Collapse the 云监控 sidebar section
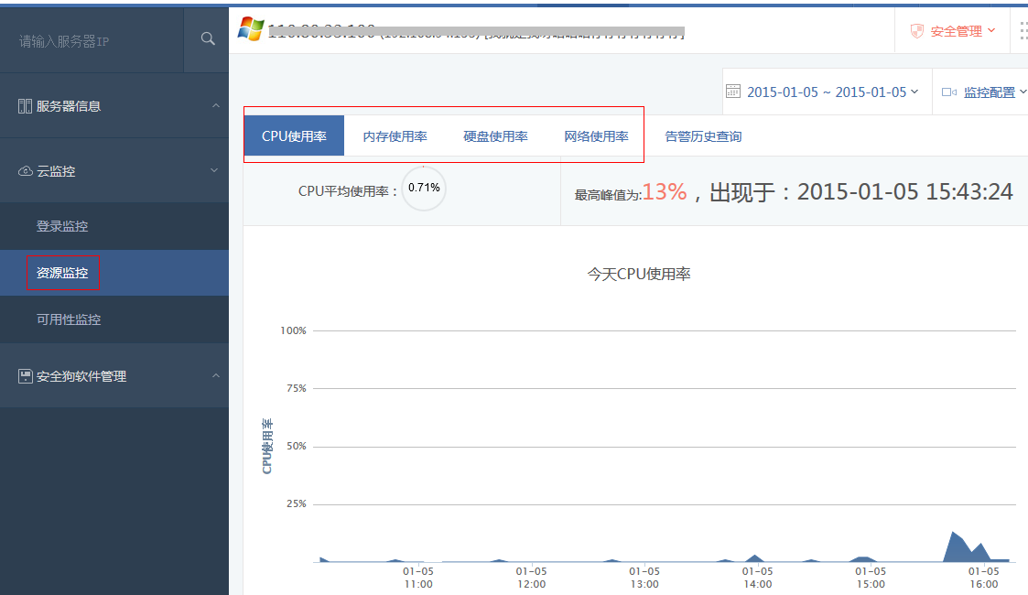 point(215,170)
